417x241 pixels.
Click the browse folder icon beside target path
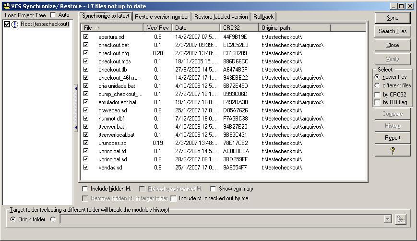click(x=401, y=219)
